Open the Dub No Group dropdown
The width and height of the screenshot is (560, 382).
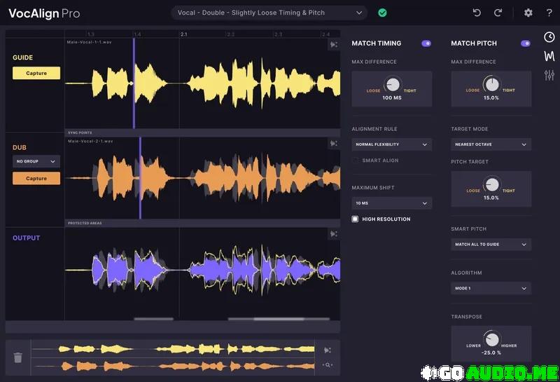pyautogui.click(x=36, y=161)
